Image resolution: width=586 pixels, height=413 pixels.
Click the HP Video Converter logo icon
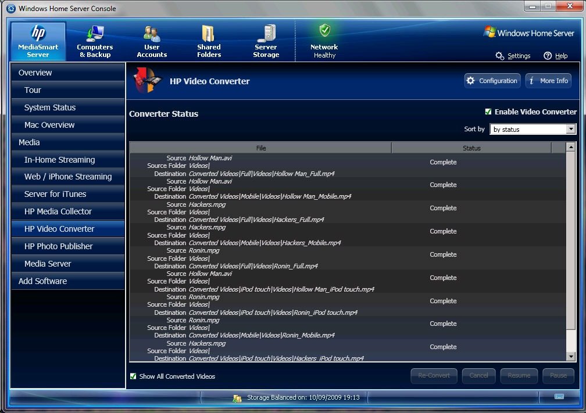tap(147, 80)
